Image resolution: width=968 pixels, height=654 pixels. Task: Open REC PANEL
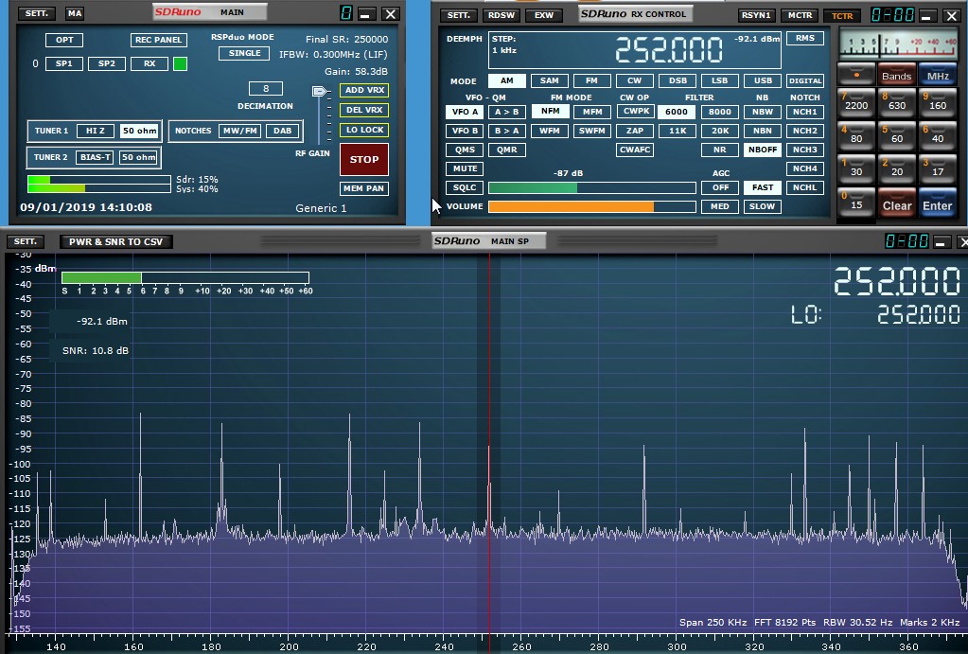tap(159, 40)
